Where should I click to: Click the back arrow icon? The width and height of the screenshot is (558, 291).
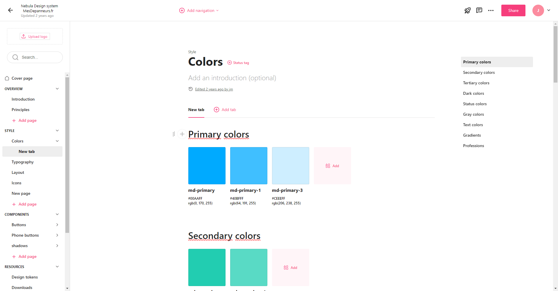tap(10, 10)
